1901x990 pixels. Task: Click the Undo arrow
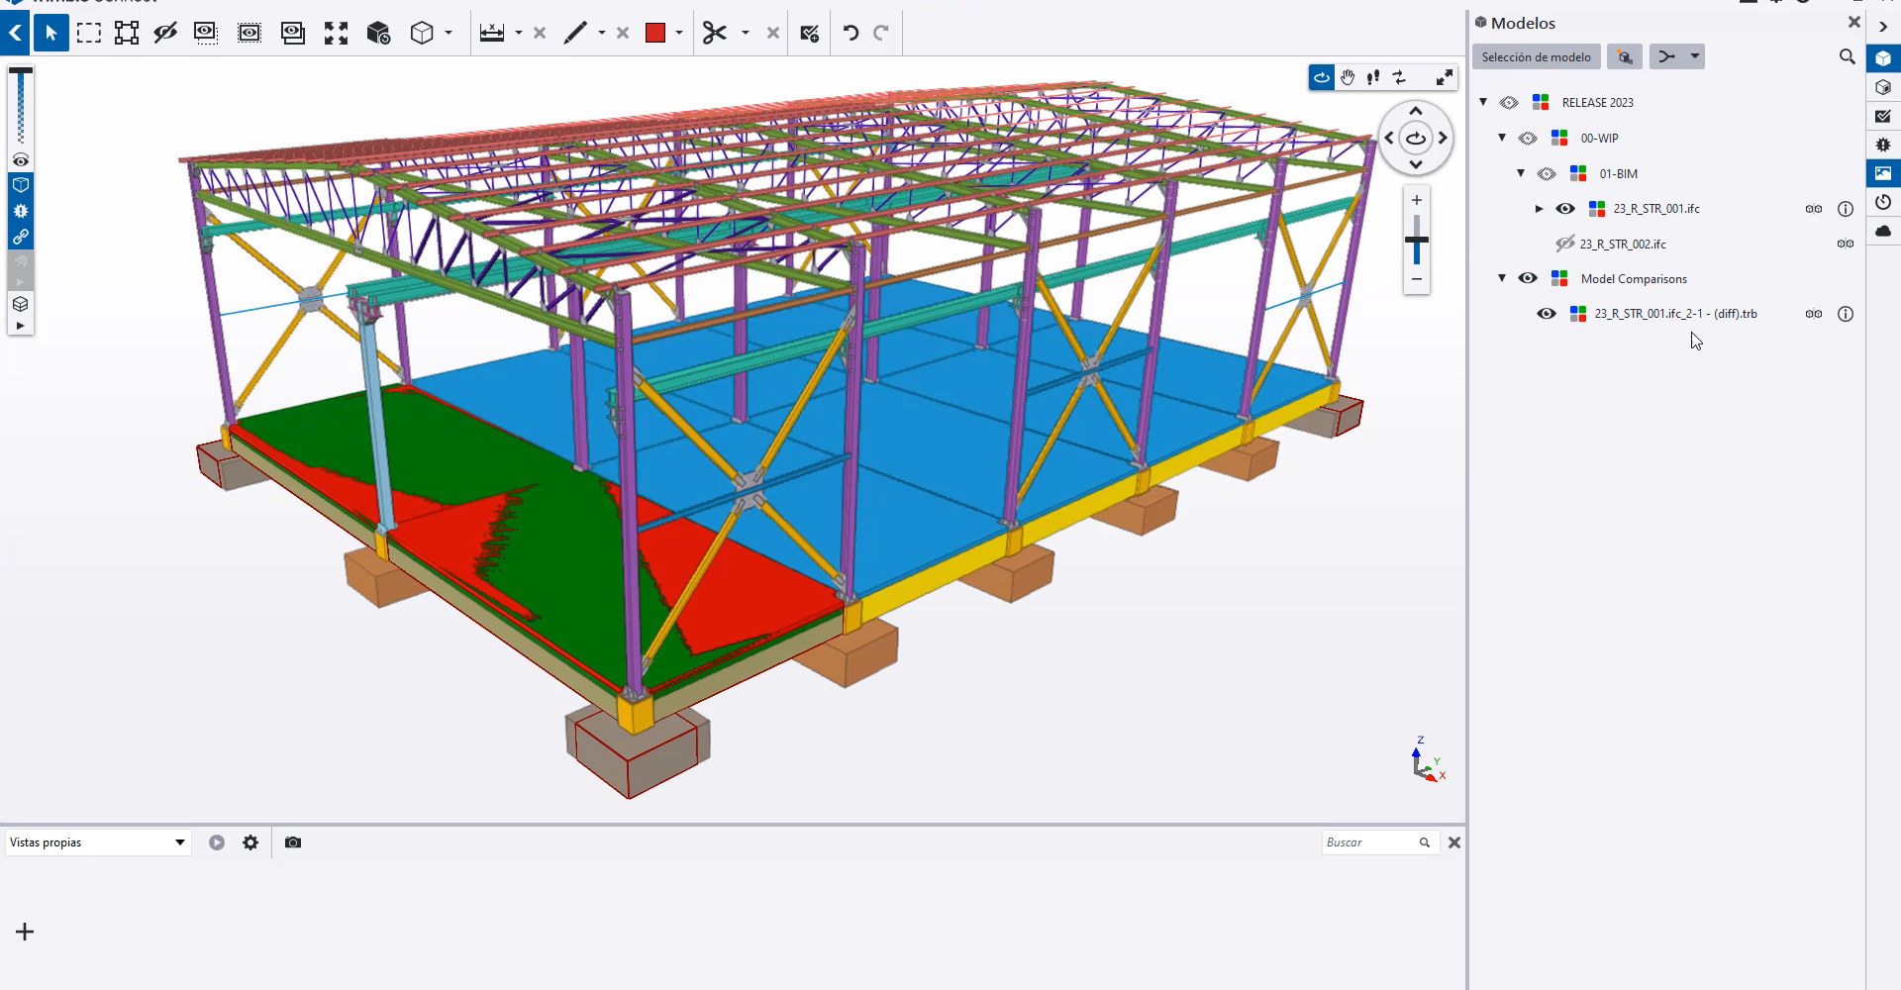[x=850, y=34]
